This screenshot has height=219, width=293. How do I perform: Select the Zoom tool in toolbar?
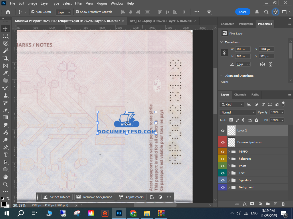(5, 184)
